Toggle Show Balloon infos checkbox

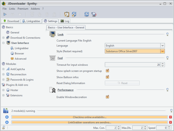tap(107, 77)
